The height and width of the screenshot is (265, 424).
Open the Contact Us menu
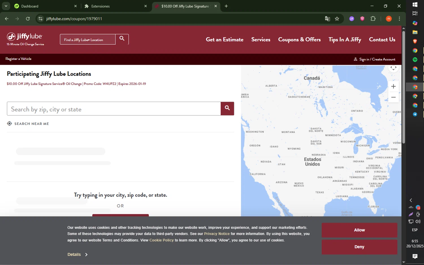(x=382, y=40)
